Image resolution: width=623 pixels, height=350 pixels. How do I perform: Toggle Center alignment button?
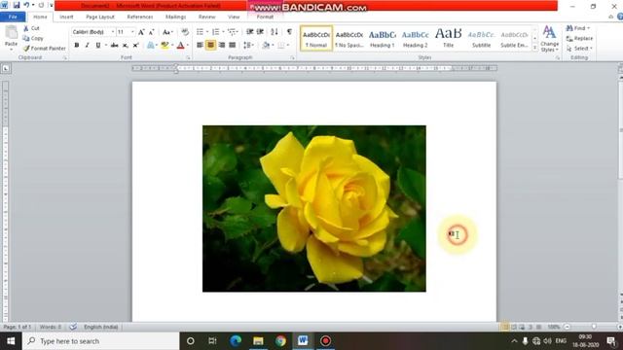[x=210, y=46]
